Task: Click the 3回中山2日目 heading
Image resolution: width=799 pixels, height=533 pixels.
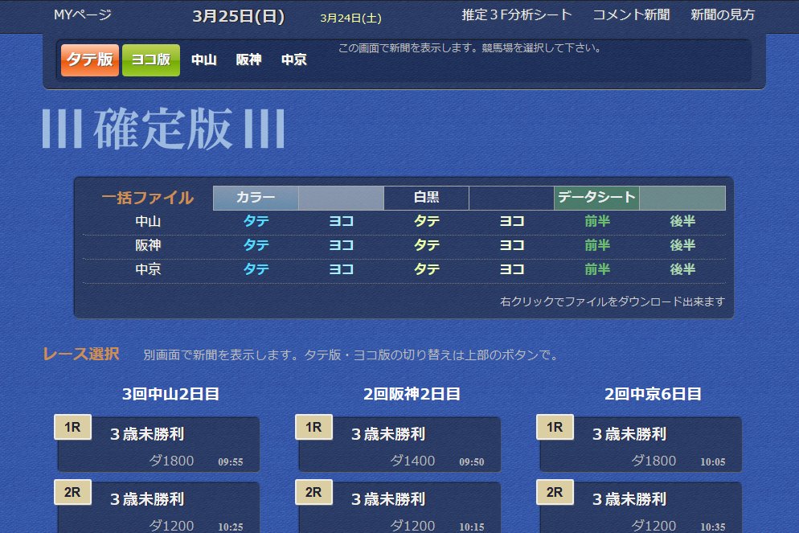Action: click(170, 394)
